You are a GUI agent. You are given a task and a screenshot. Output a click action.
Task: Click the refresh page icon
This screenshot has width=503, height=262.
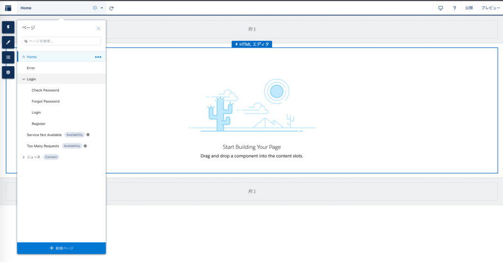112,8
